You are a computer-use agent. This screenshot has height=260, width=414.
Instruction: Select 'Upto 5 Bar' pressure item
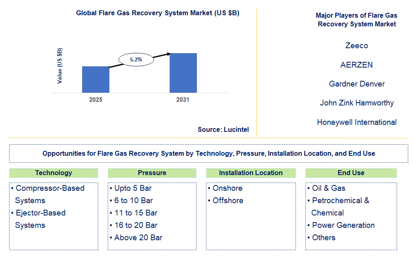[131, 188]
